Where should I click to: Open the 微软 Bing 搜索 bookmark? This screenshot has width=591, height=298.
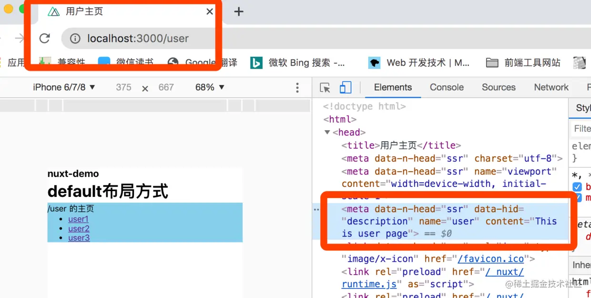coord(298,62)
